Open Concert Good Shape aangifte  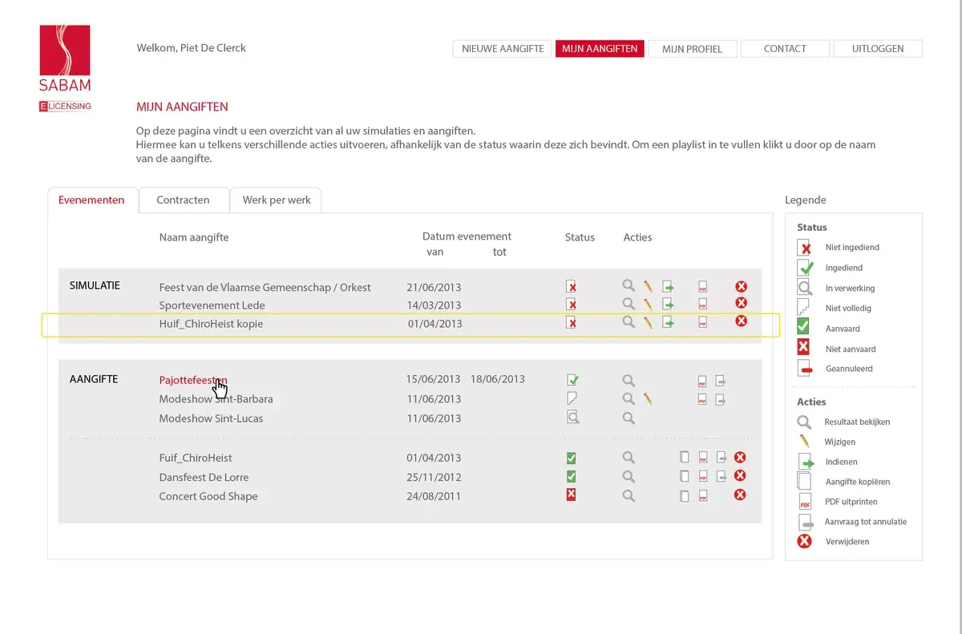pos(208,496)
